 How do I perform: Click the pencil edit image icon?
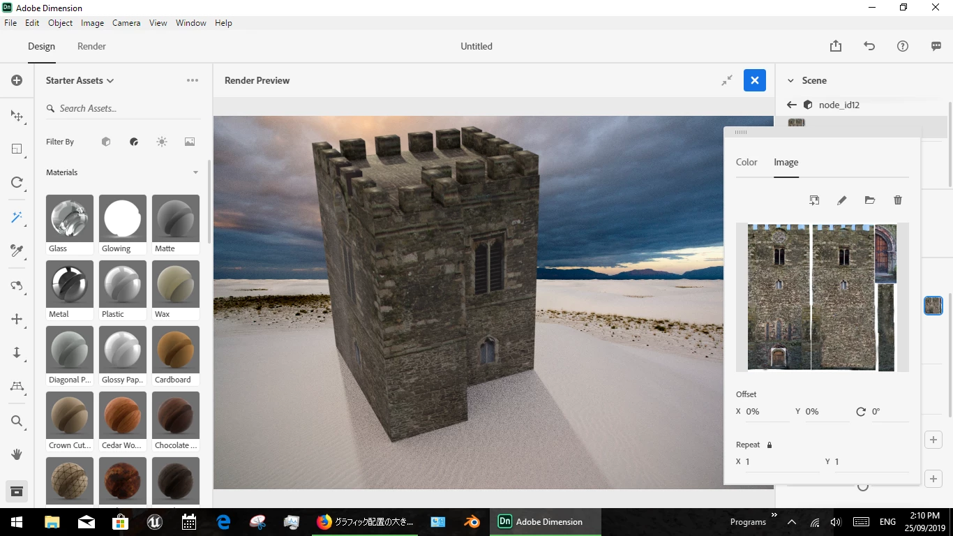click(842, 200)
